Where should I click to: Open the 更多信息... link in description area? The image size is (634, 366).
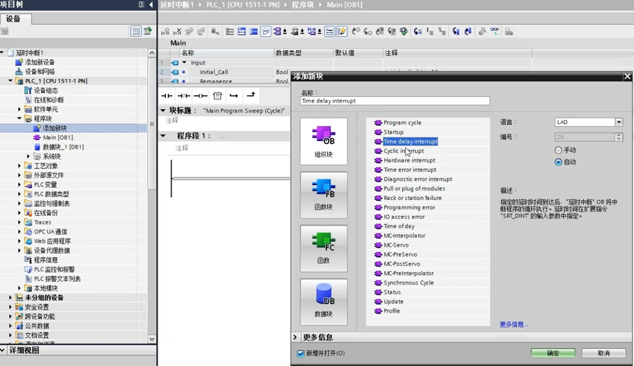tap(514, 325)
